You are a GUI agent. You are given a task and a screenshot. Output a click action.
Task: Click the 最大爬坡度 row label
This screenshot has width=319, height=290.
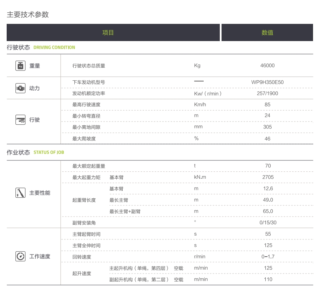[x=84, y=139]
